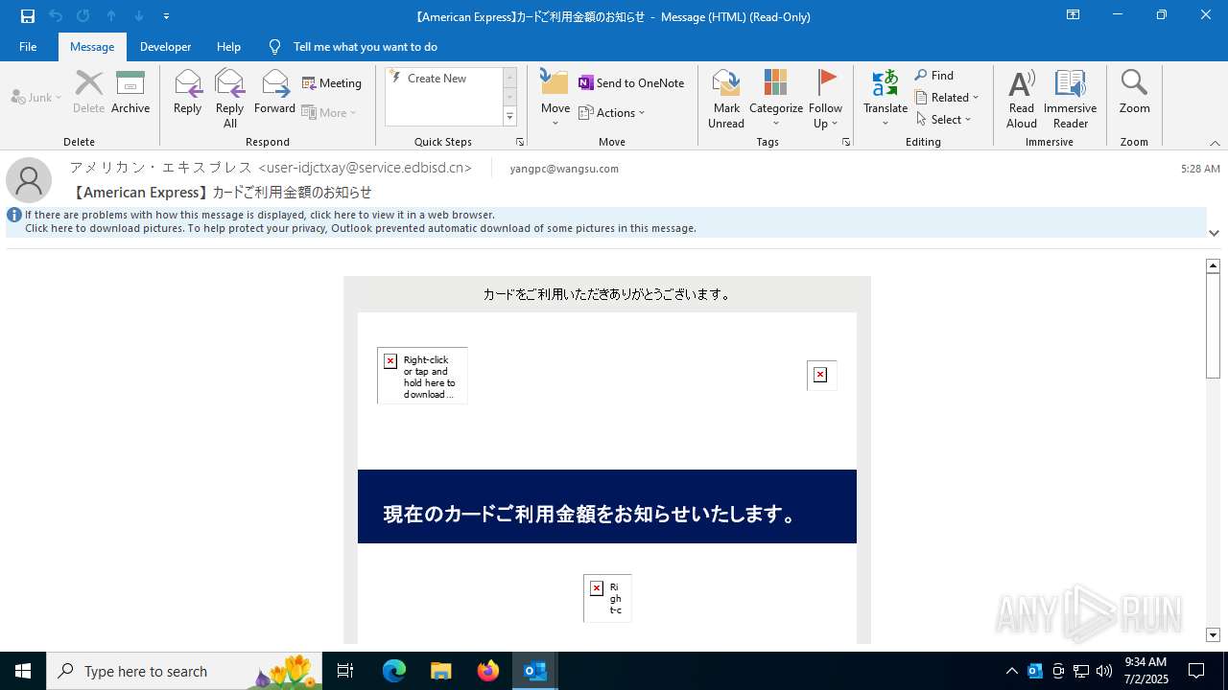Click info bar to view in browser

(x=260, y=215)
